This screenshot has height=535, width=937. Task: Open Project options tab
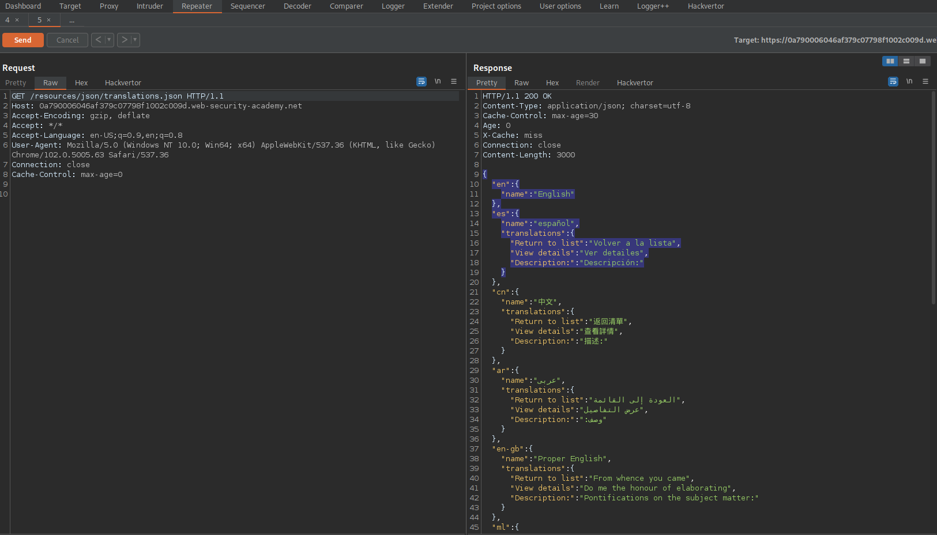pyautogui.click(x=496, y=6)
